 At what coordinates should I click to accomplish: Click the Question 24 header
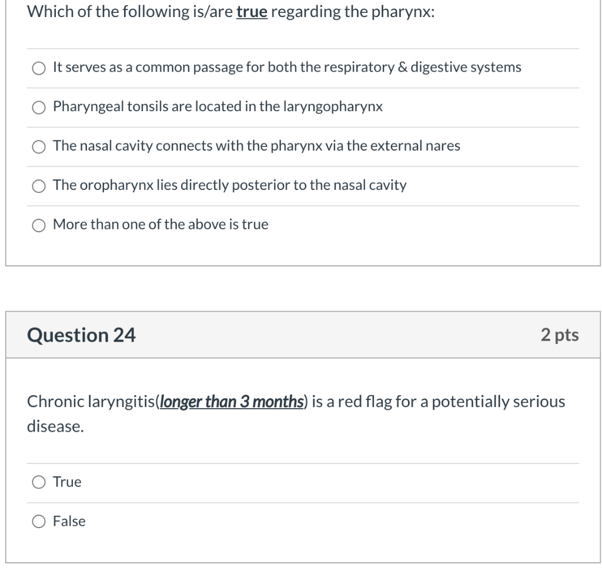pos(81,335)
